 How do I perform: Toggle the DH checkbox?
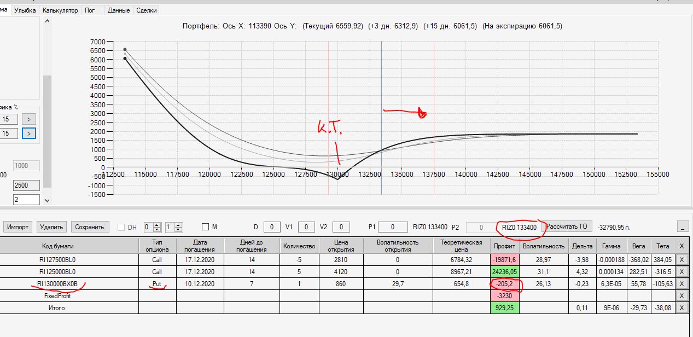[121, 226]
